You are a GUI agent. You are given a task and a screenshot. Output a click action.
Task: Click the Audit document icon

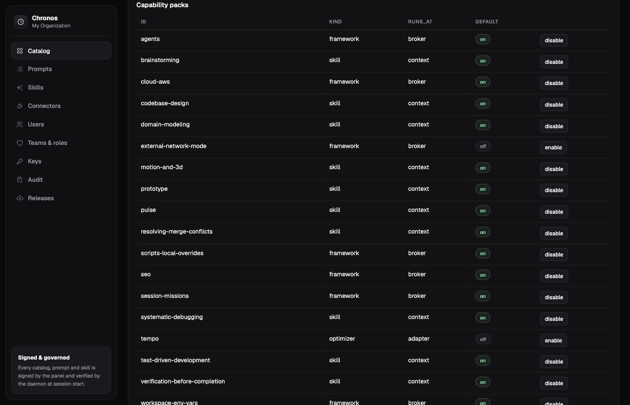point(20,180)
